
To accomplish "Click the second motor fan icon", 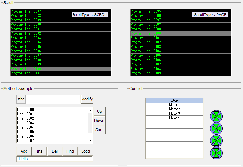I will click(216, 128).
